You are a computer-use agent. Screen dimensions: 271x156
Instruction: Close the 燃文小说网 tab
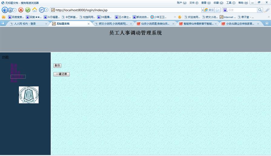[x=131, y=24]
